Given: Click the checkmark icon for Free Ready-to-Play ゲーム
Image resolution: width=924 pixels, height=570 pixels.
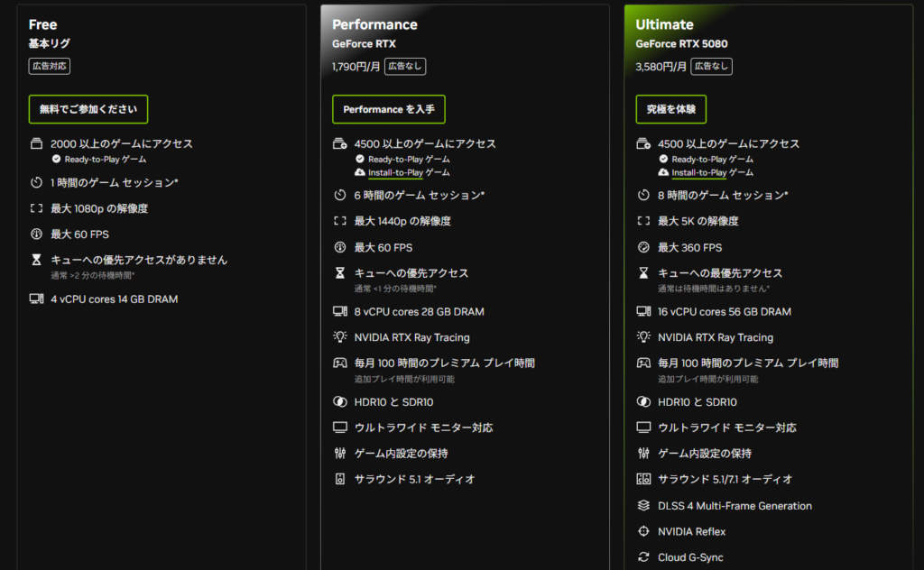Looking at the screenshot, I should click(56, 159).
